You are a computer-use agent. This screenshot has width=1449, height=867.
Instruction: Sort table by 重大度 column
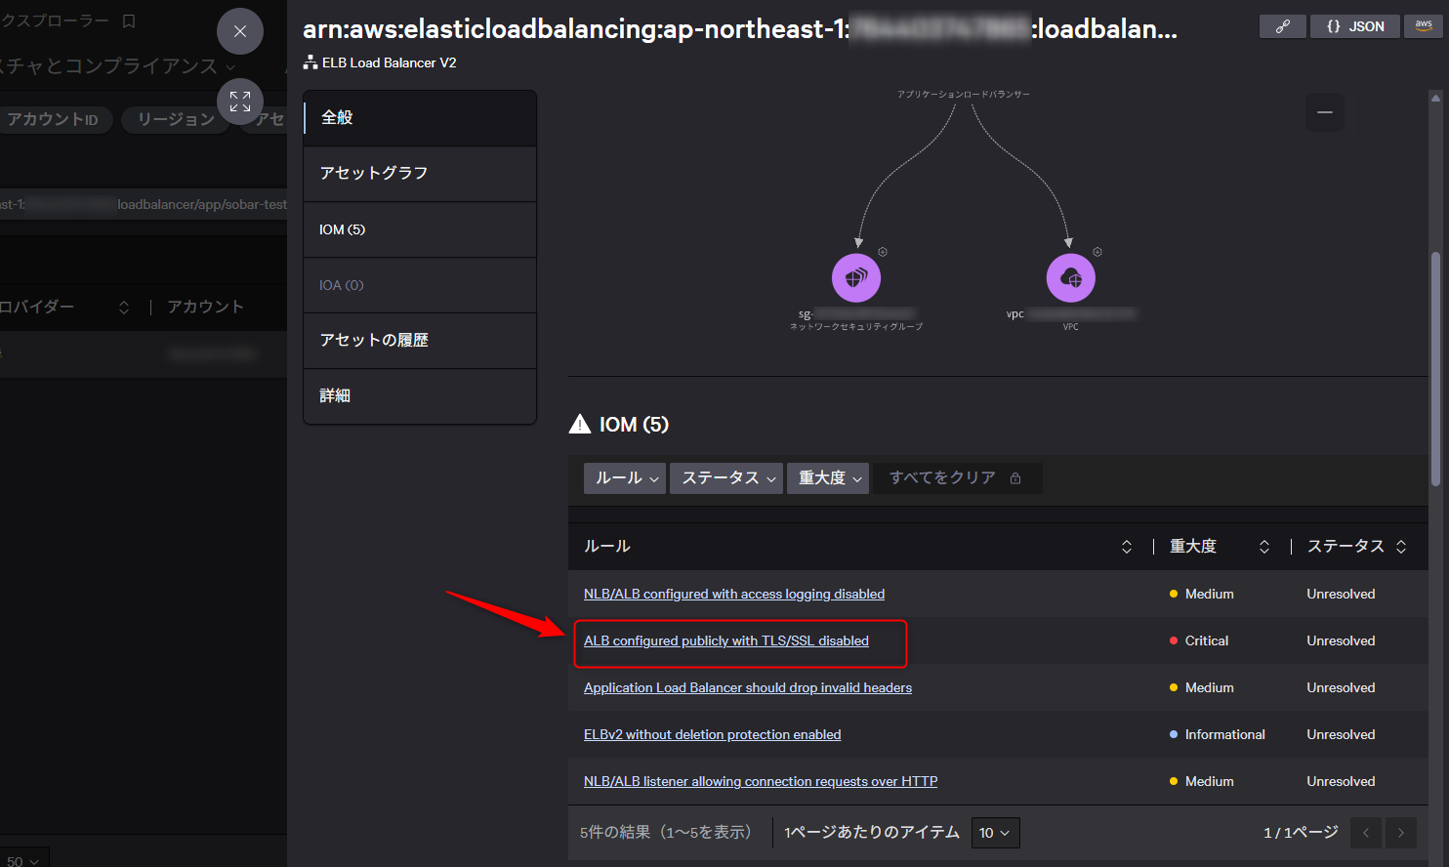1263,547
